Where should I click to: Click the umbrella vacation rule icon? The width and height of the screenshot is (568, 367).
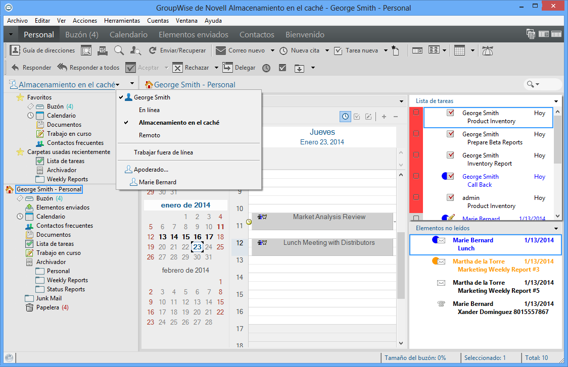point(488,50)
